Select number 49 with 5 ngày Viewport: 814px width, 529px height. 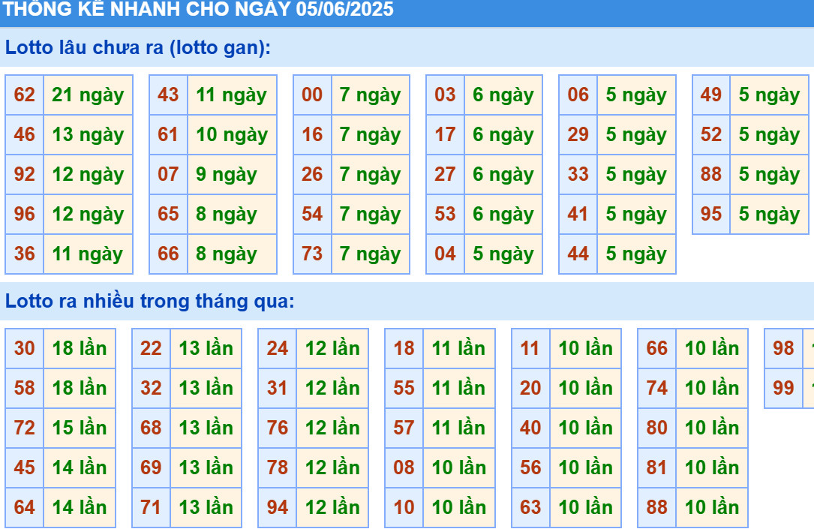pos(711,95)
